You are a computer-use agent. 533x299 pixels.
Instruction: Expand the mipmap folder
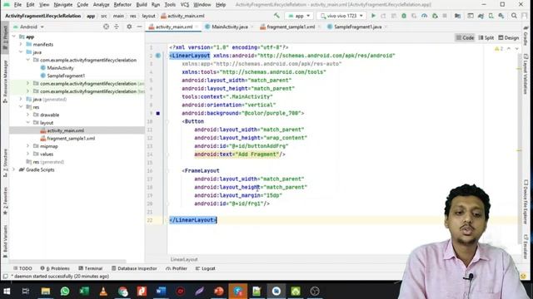coord(27,146)
